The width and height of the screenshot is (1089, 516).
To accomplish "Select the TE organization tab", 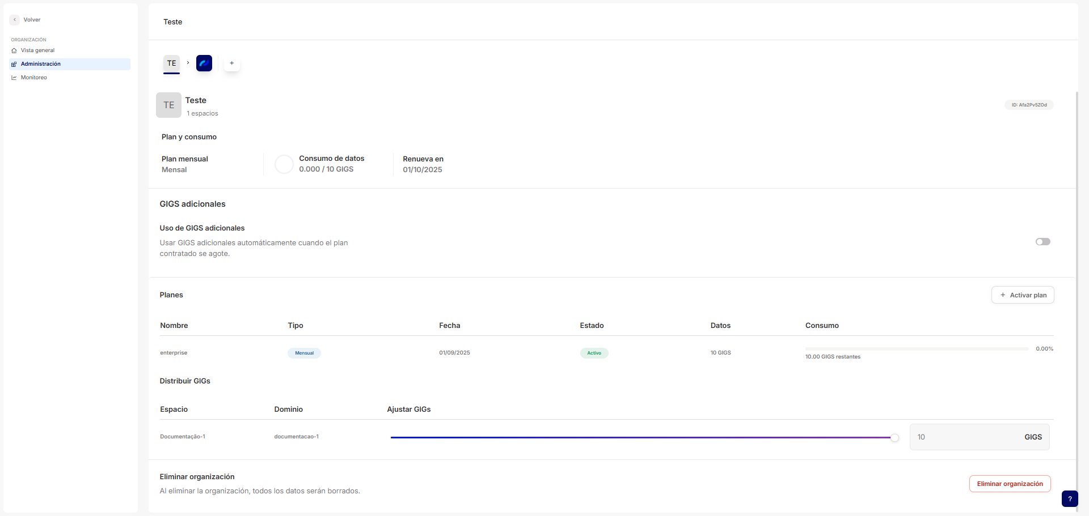I will tap(171, 63).
